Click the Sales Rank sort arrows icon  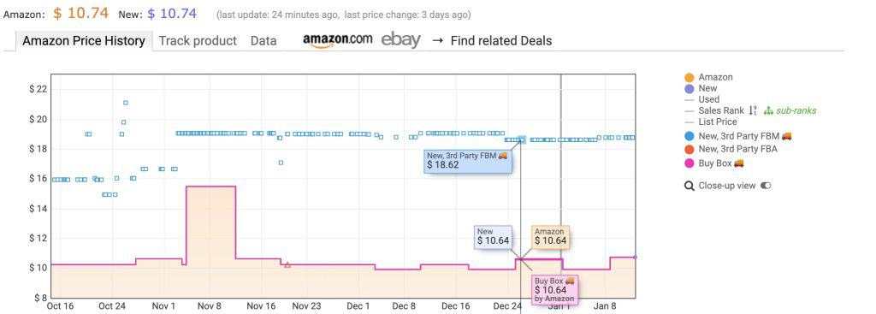click(752, 110)
